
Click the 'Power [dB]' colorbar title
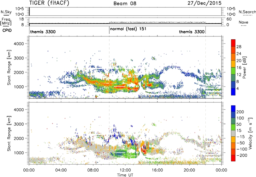tap(244, 67)
